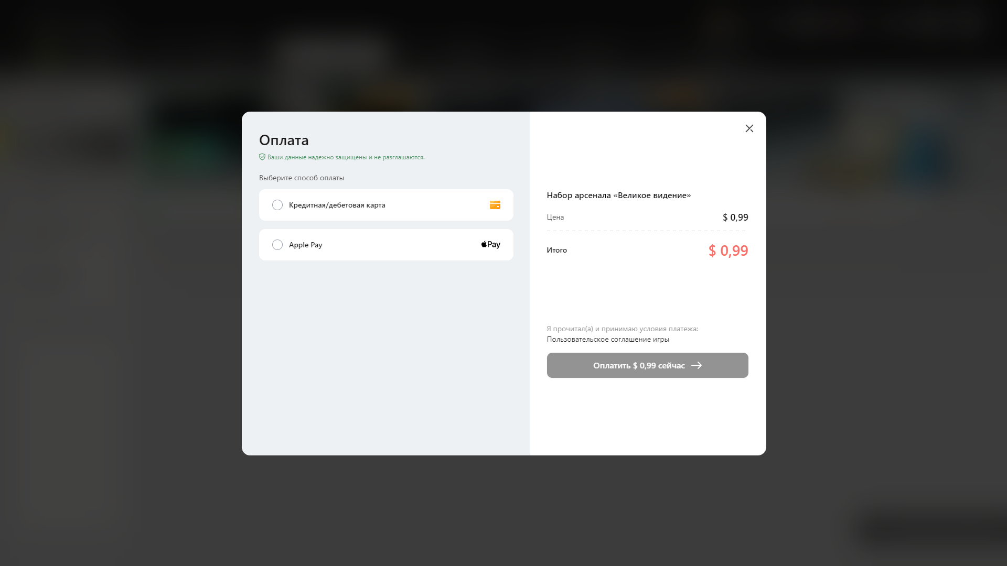Open the "Пользовательское соглашение игры" link
Screen dimensions: 1007x566
click(608, 339)
